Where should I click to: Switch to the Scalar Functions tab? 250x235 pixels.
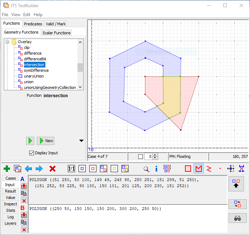tap(56, 33)
